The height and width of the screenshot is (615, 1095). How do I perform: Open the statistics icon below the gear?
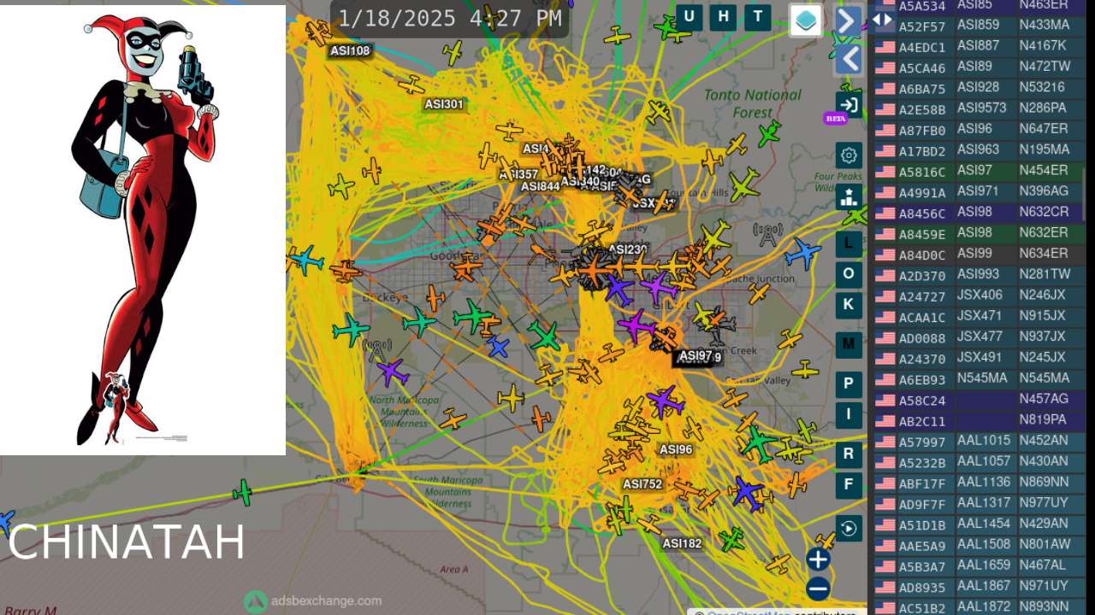(849, 197)
